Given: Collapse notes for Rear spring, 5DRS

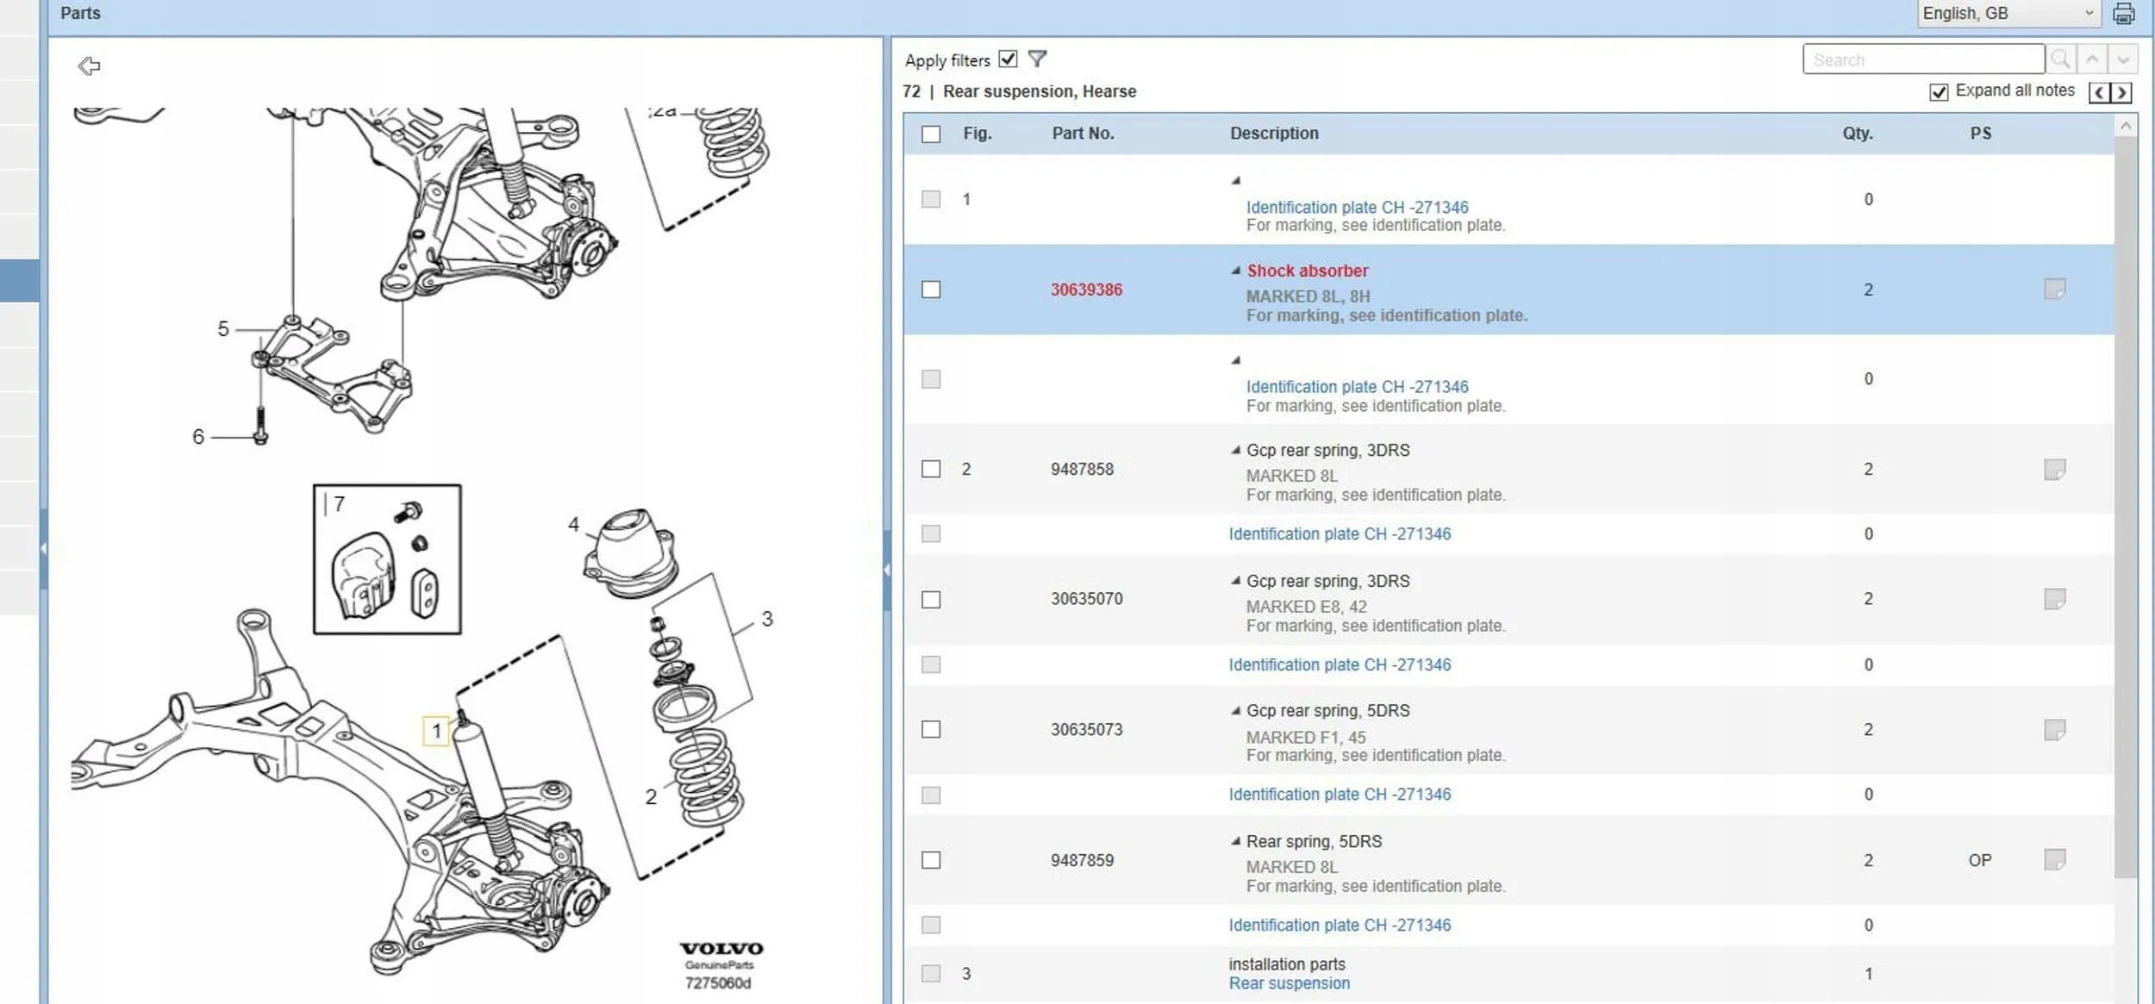Looking at the screenshot, I should coord(1235,841).
